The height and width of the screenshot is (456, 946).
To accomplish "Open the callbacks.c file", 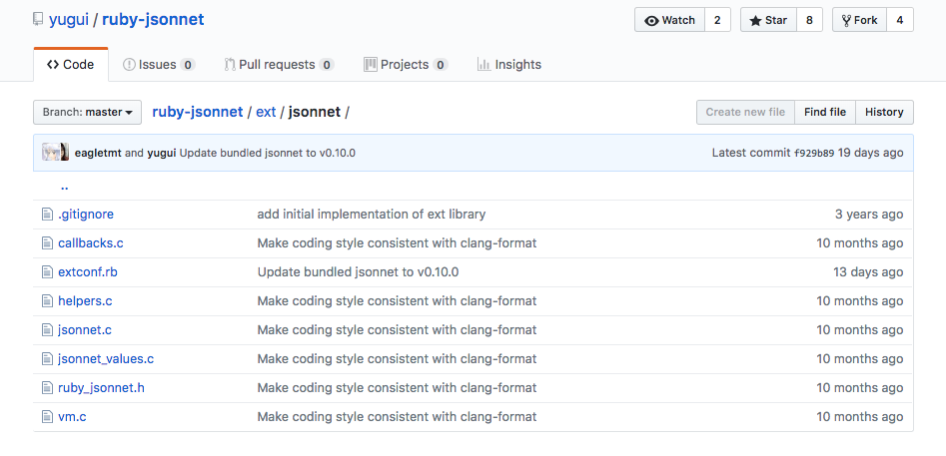I will 91,243.
